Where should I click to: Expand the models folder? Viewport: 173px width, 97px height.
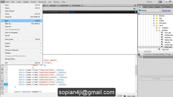[x=154, y=21]
